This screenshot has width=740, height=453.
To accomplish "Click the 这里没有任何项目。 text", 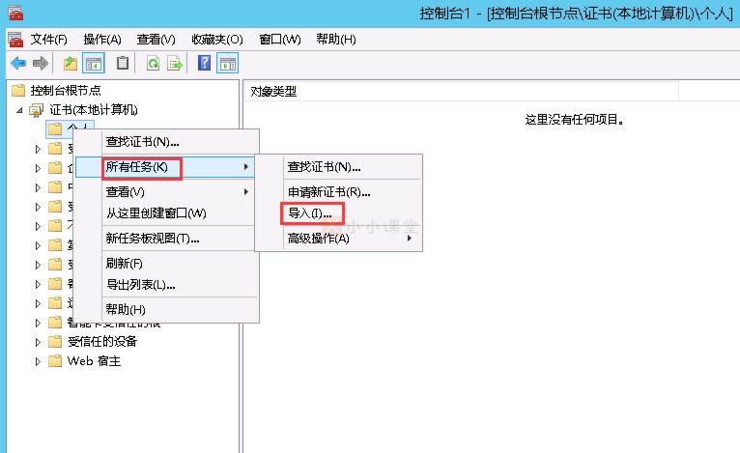I will [575, 120].
